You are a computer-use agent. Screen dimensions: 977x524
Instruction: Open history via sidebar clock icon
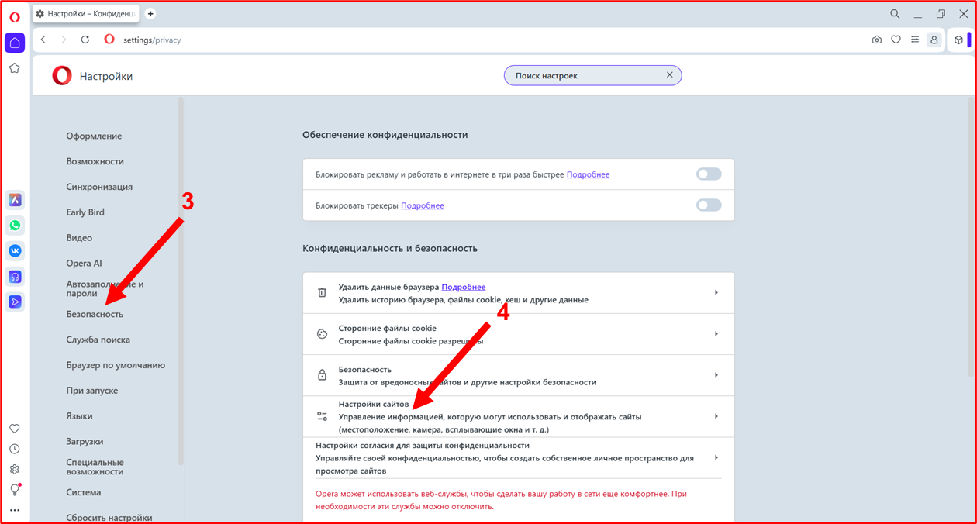[15, 449]
